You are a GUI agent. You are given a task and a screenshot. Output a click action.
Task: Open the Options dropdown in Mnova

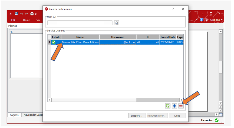(x=216, y=20)
